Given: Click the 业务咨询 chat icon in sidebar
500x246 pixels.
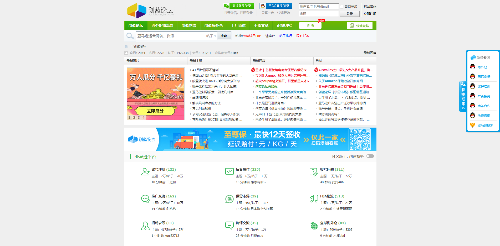Looking at the screenshot, I should 473,57.
